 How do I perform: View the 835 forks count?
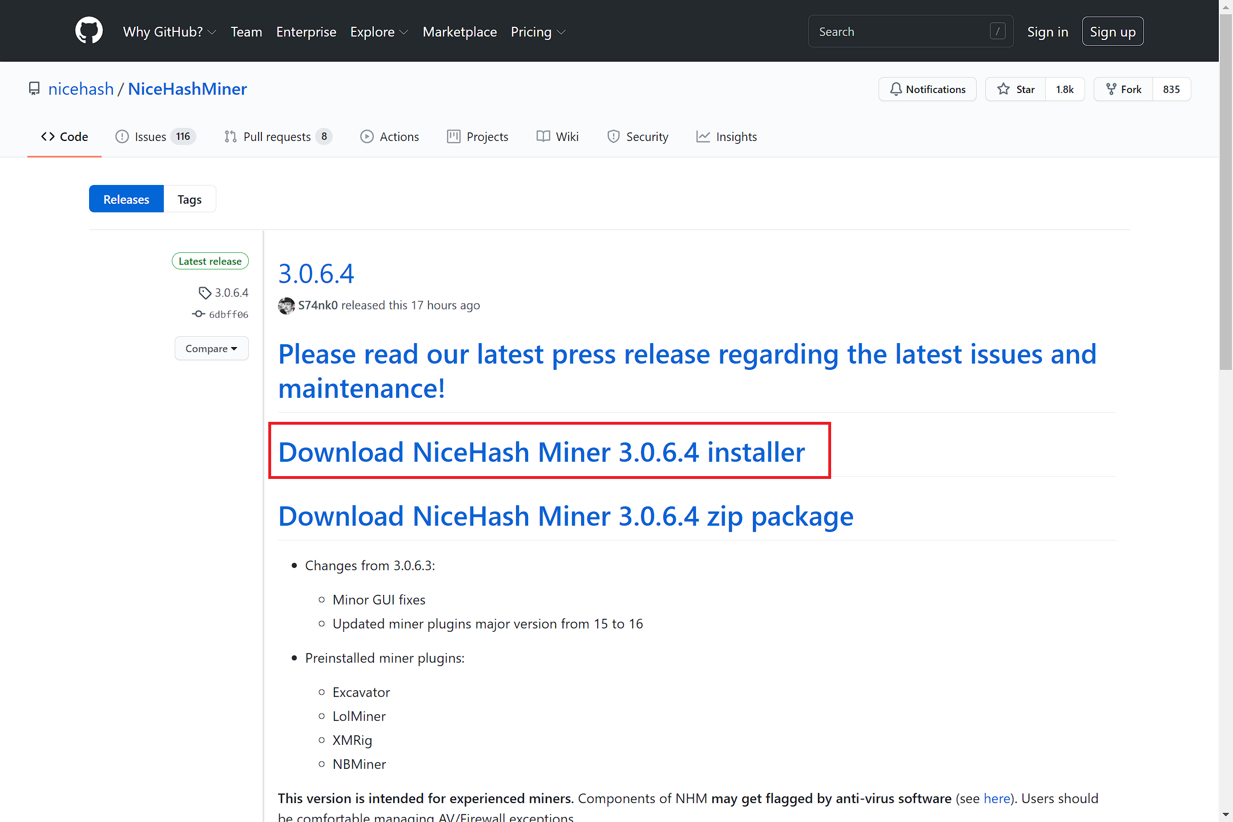(1171, 89)
